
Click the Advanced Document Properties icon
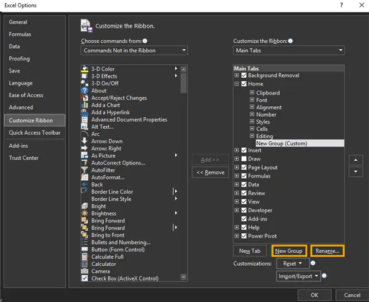85,119
